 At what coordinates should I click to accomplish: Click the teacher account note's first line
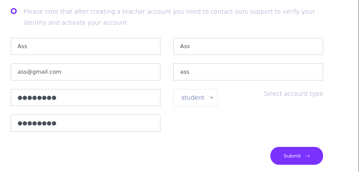click(x=169, y=11)
